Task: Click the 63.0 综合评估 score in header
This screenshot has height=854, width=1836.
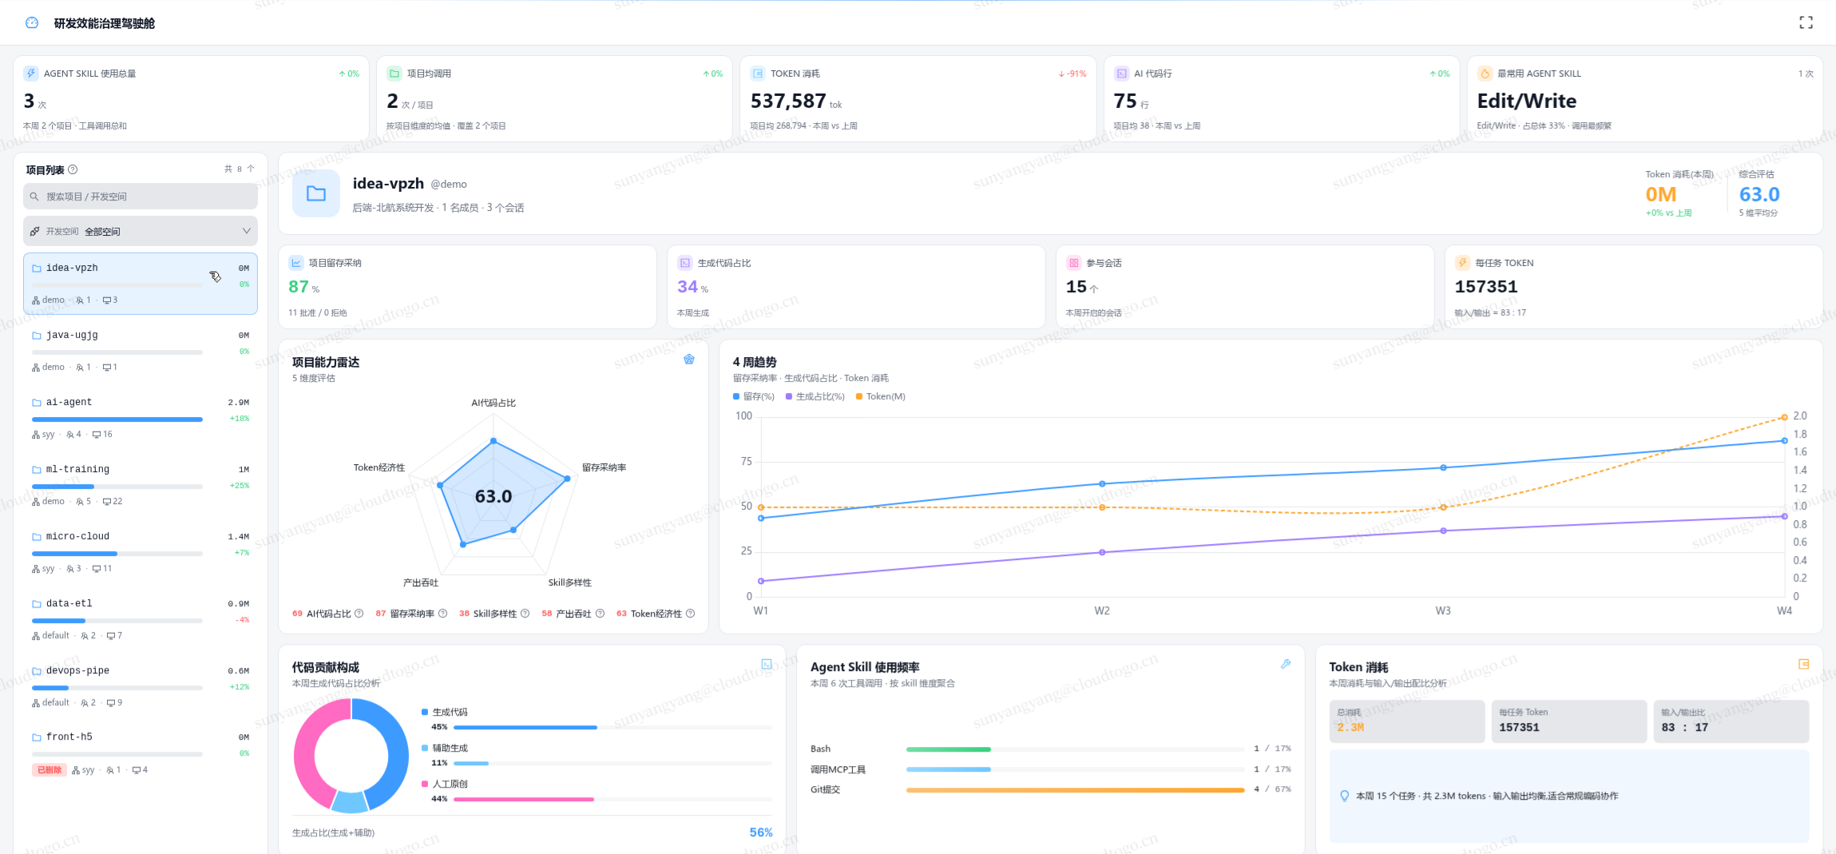Action: pos(1759,194)
